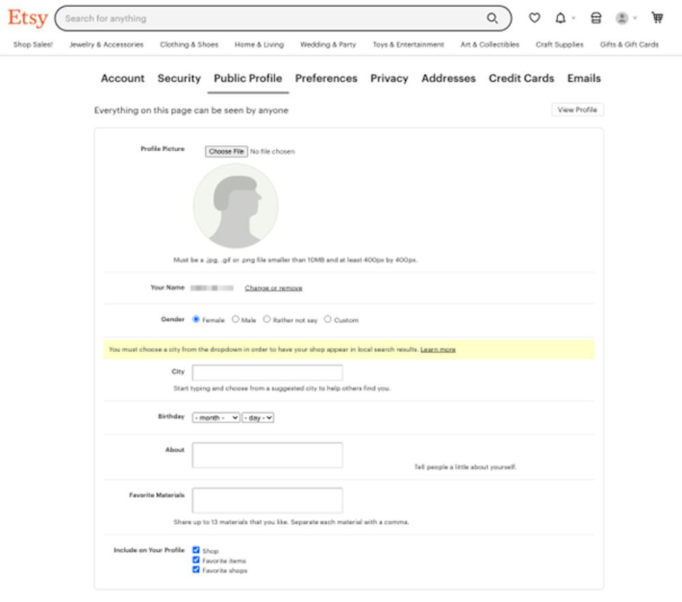This screenshot has height=602, width=682.
Task: Expand the birthday month dropdown
Action: pyautogui.click(x=216, y=417)
